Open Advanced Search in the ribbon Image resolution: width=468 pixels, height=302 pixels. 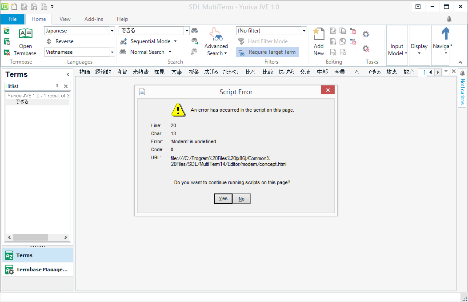point(216,42)
